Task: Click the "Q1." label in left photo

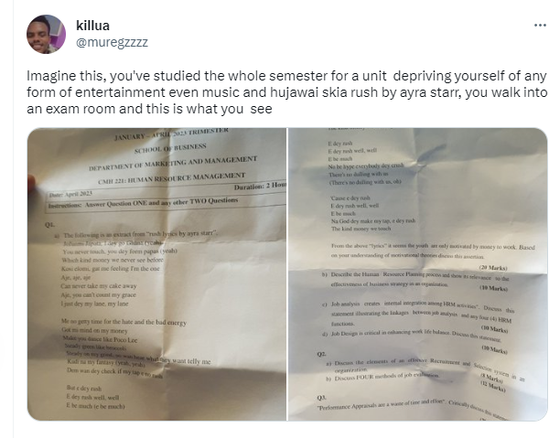Action: point(48,224)
